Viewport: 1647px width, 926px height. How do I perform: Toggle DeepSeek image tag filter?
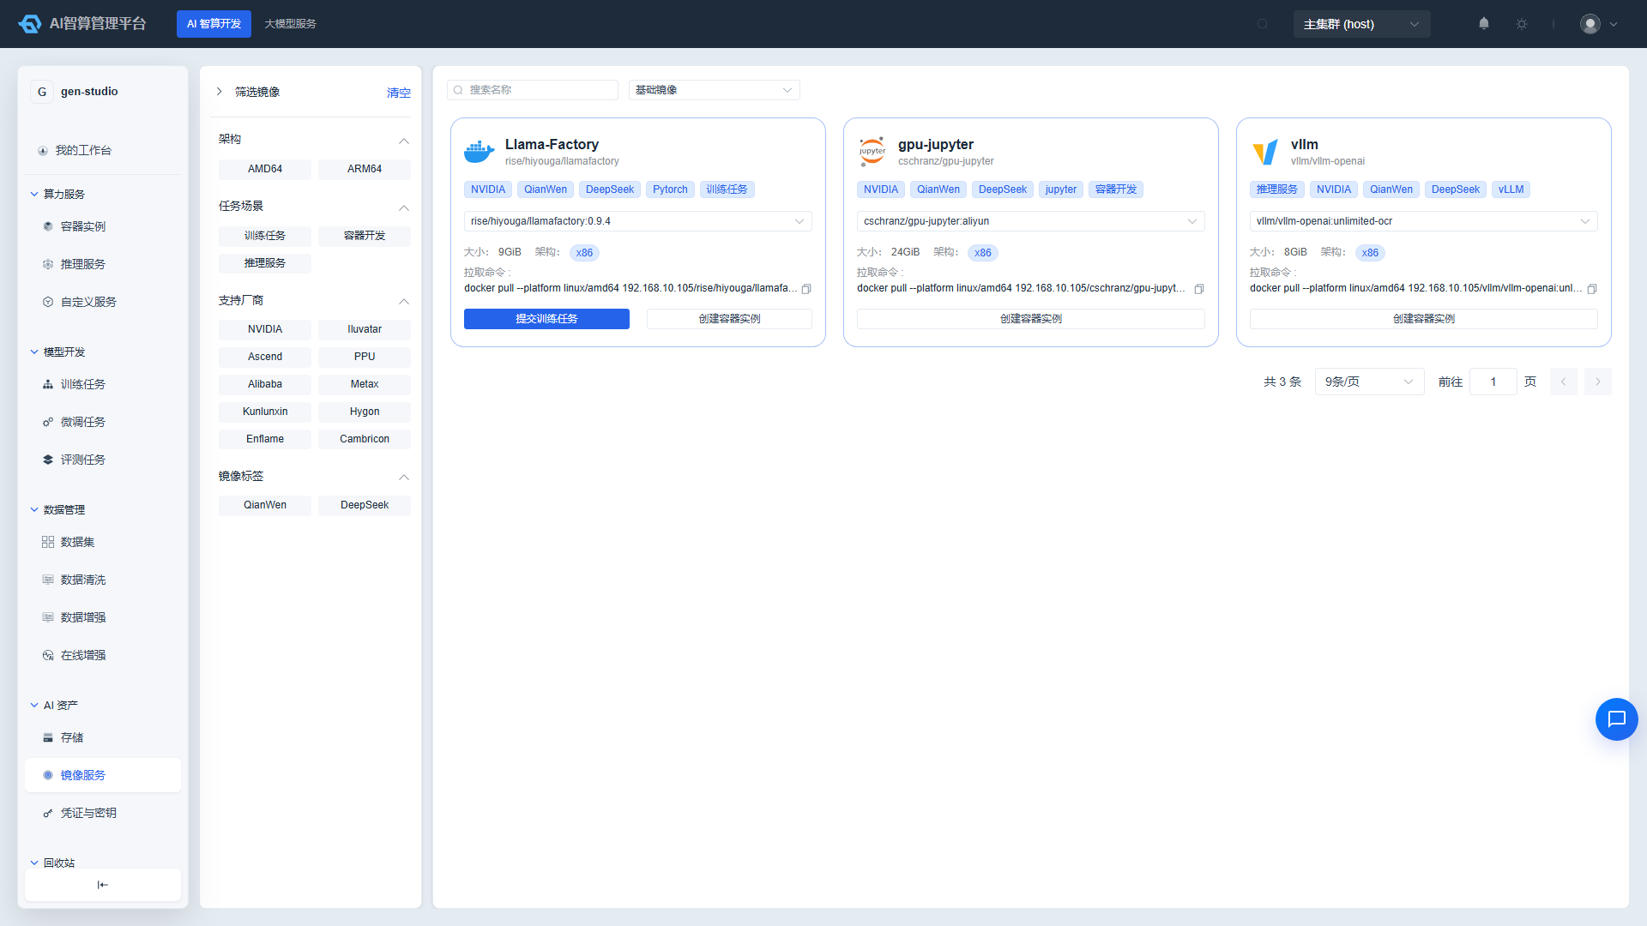click(365, 505)
